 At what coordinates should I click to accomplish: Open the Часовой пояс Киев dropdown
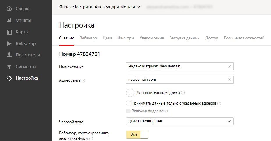coord(180,121)
